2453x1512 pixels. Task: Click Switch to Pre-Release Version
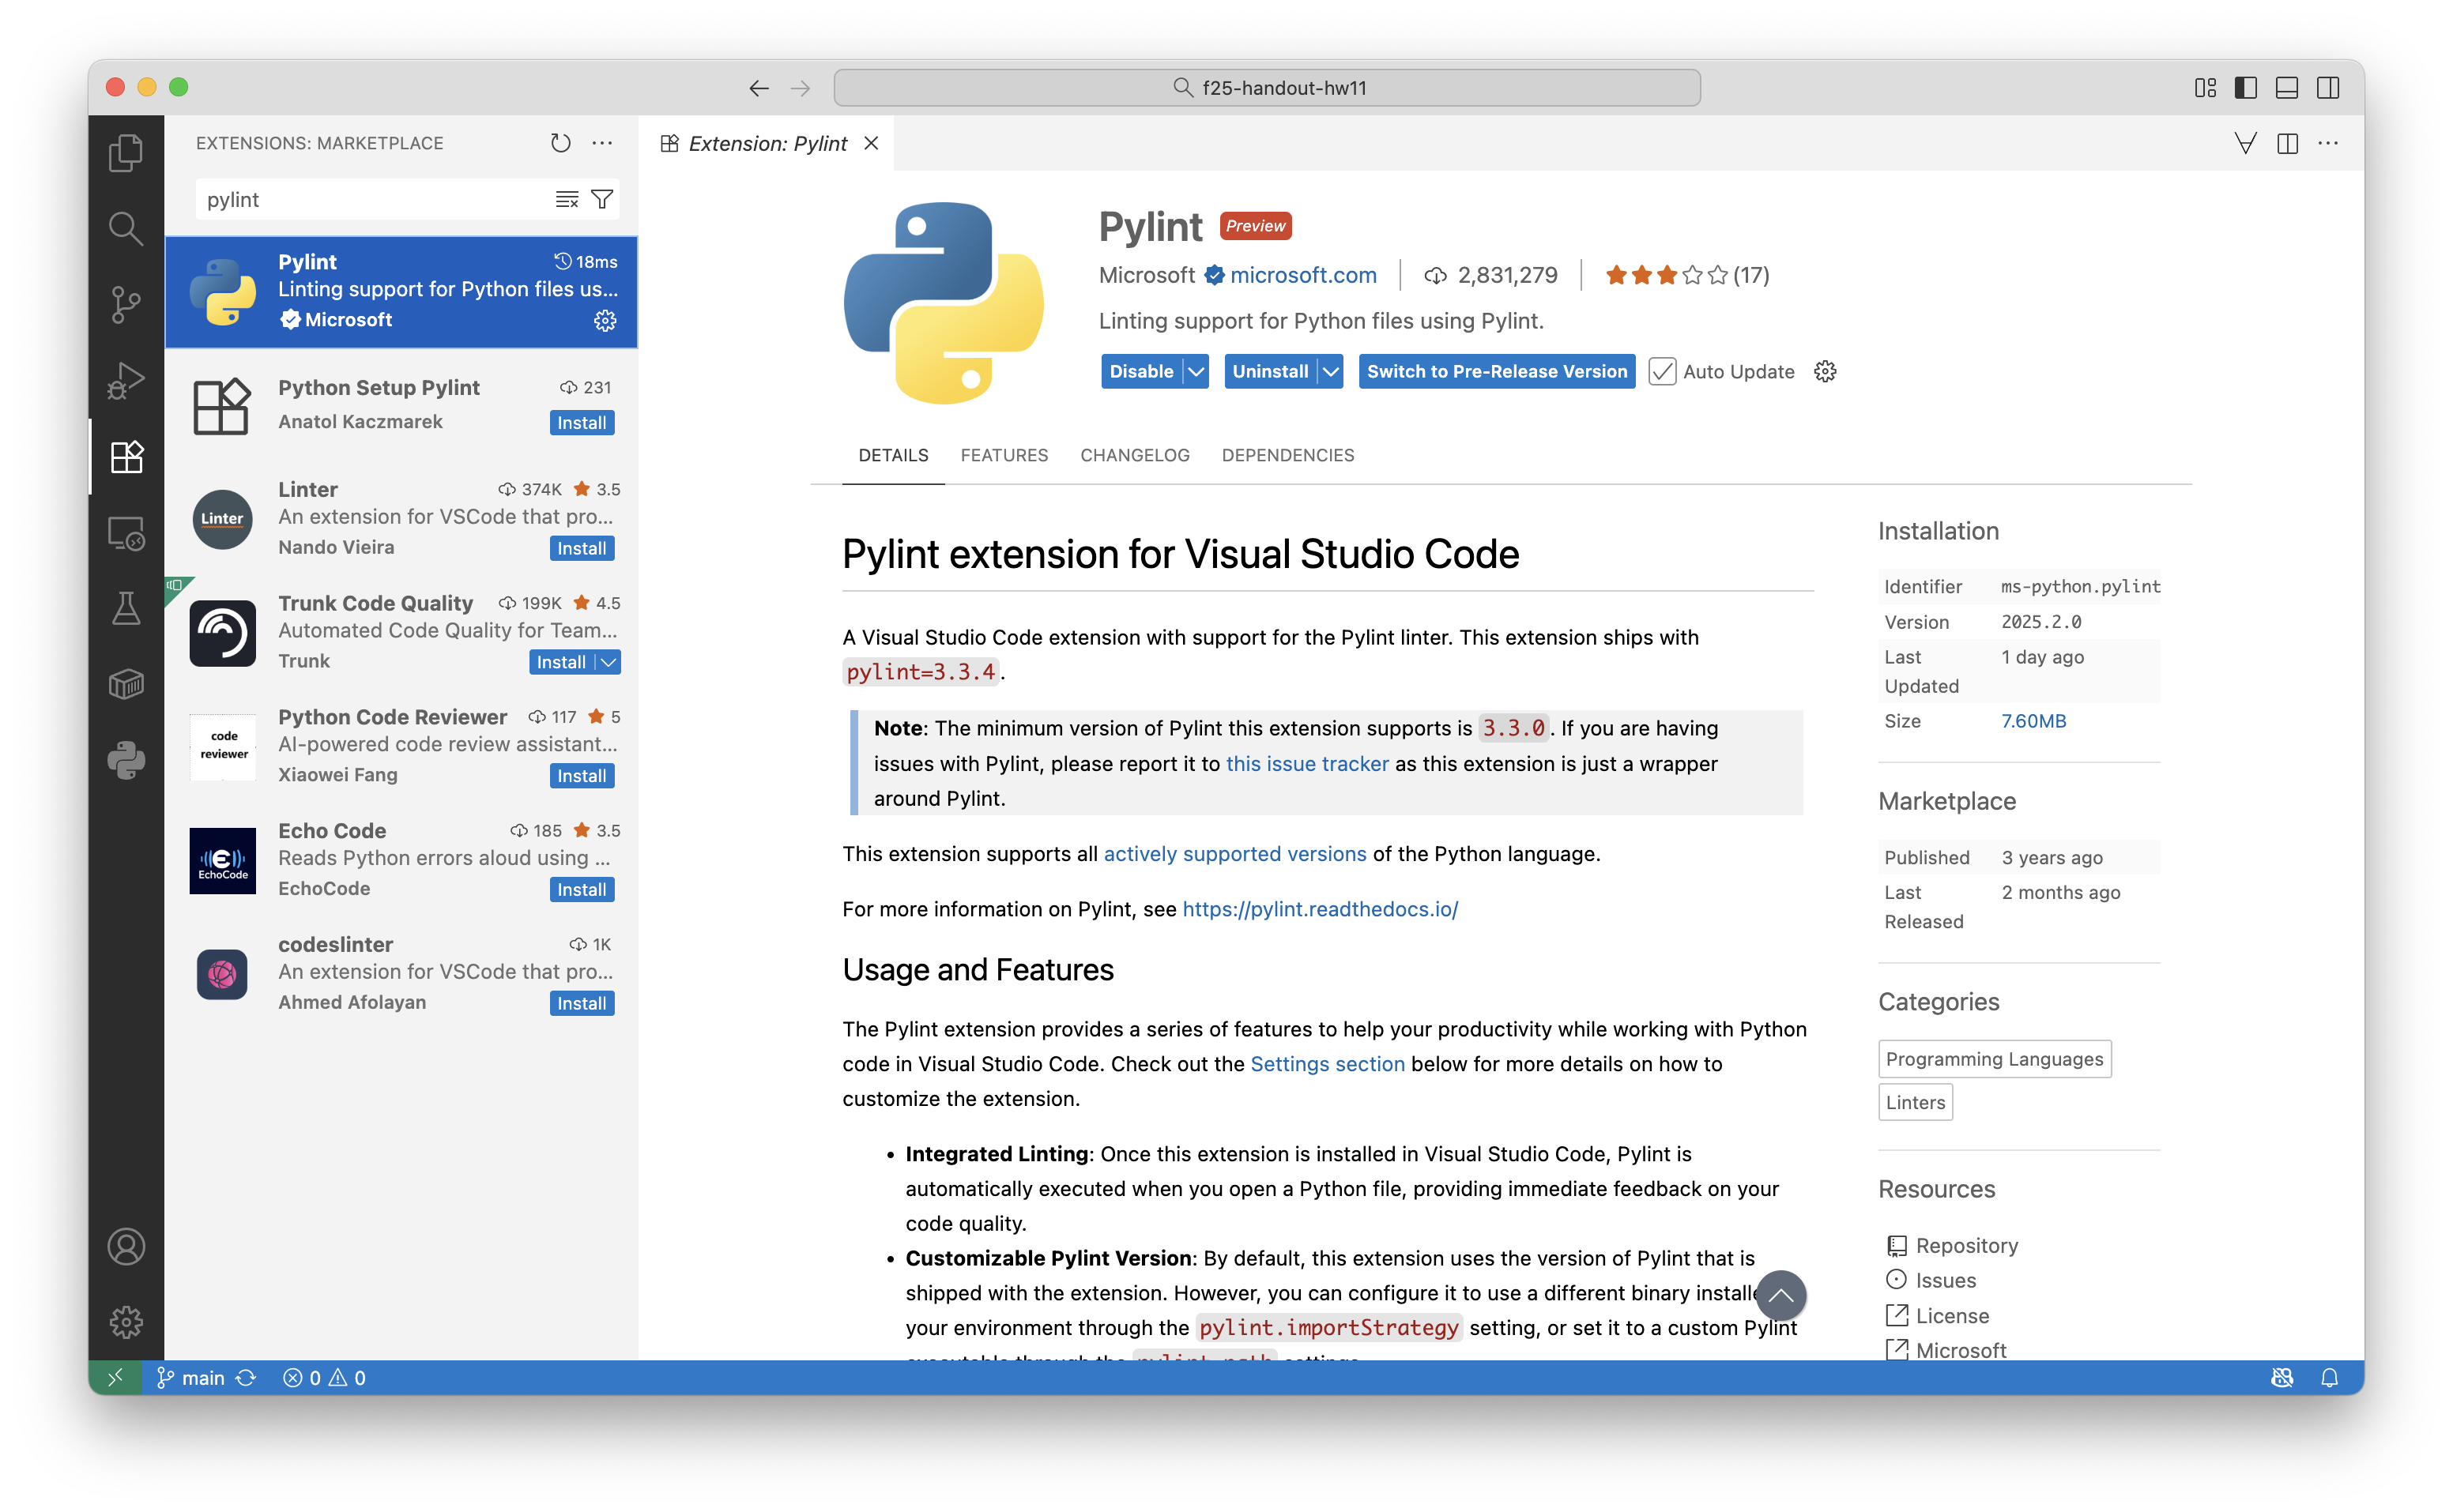click(1494, 371)
